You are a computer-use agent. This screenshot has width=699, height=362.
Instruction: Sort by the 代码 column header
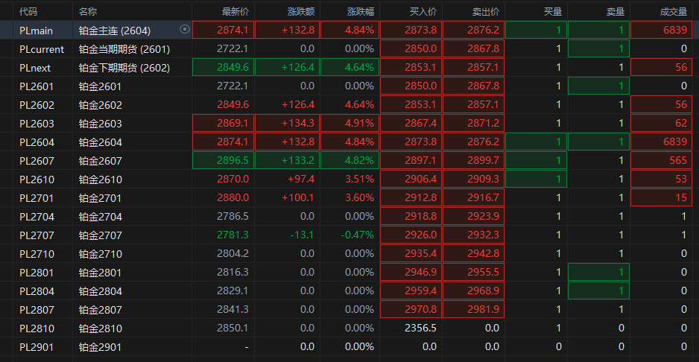pyautogui.click(x=28, y=11)
